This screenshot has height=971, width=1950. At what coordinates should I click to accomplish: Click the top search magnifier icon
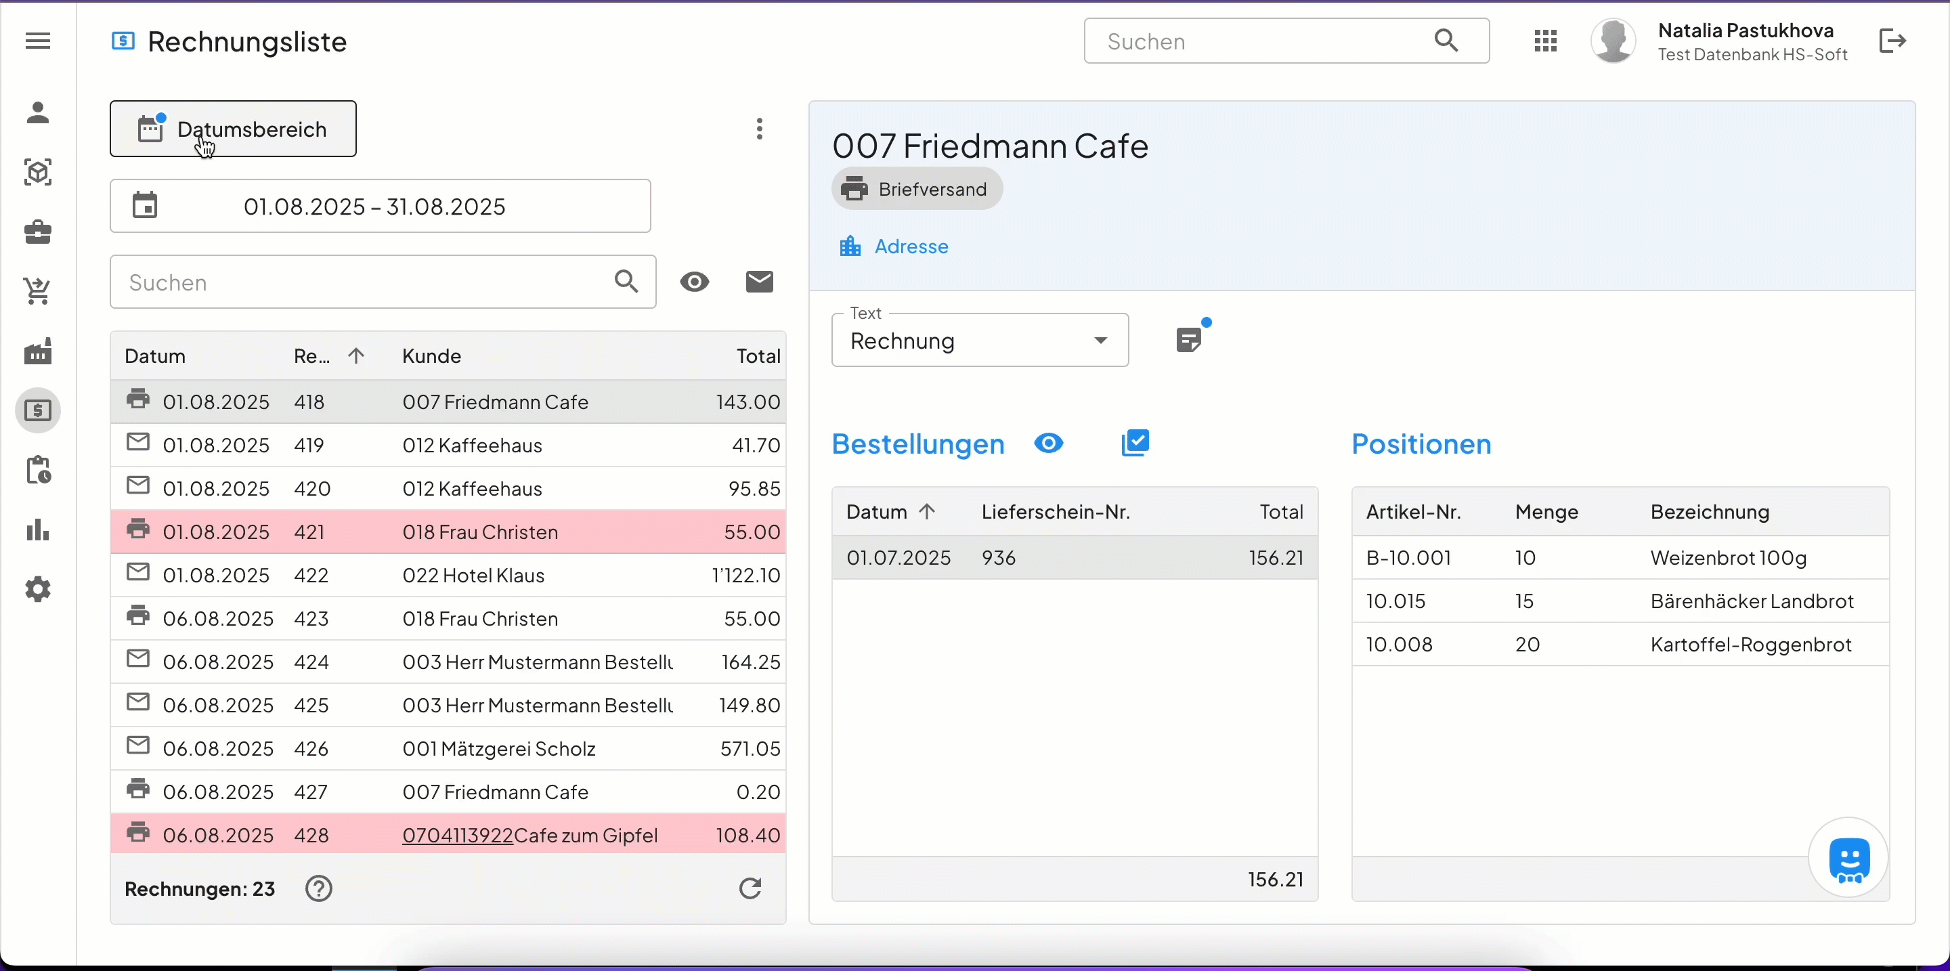pyautogui.click(x=1446, y=41)
